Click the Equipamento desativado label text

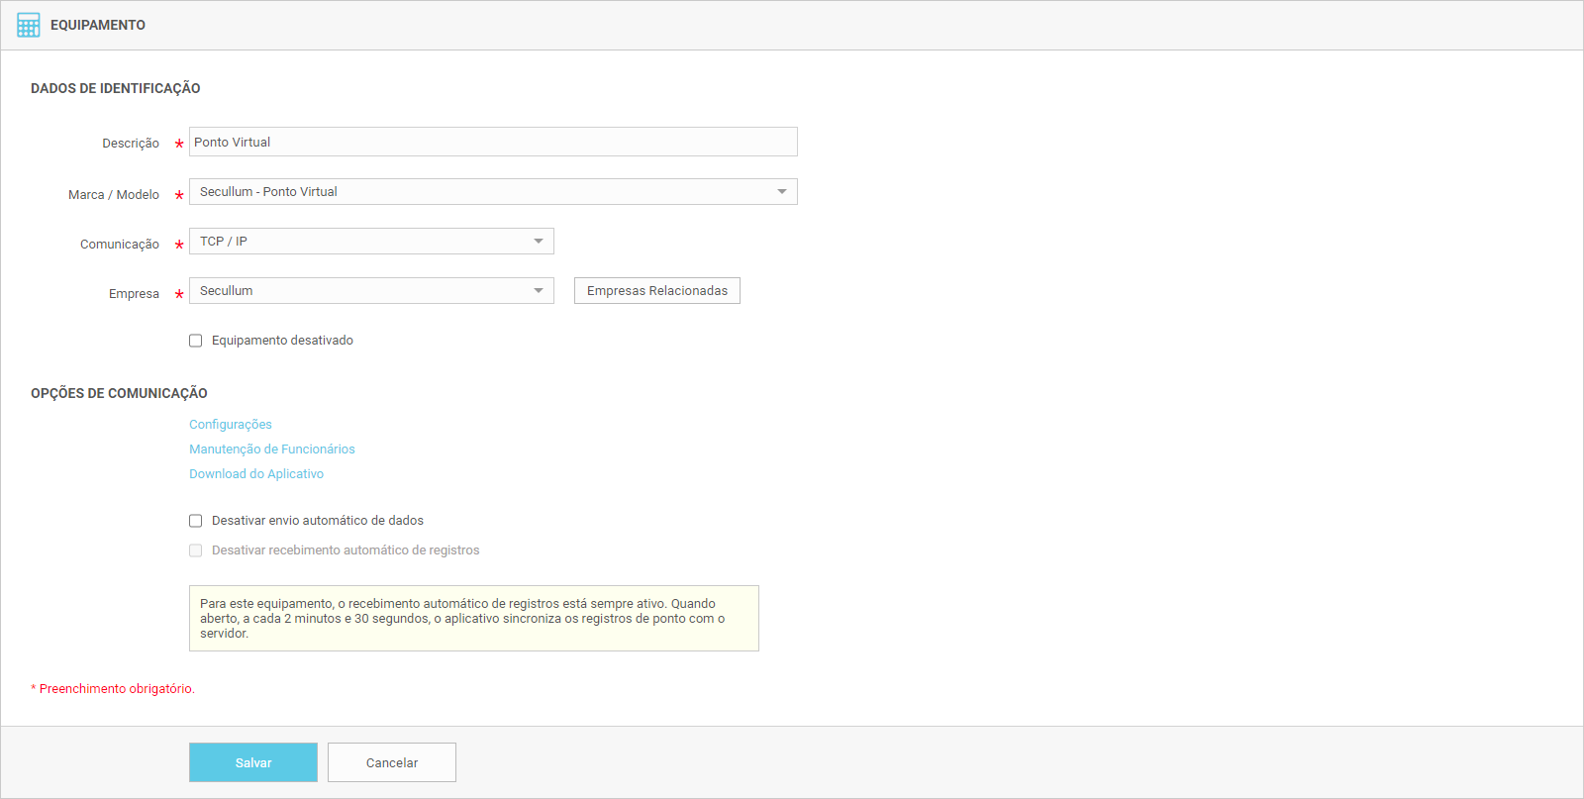282,341
